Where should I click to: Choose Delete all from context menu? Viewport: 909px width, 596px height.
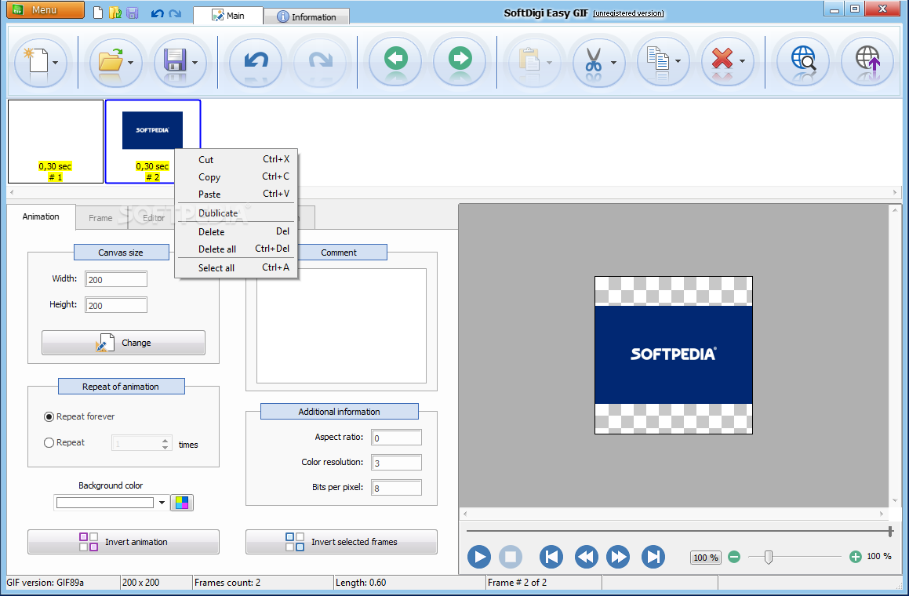[237, 249]
